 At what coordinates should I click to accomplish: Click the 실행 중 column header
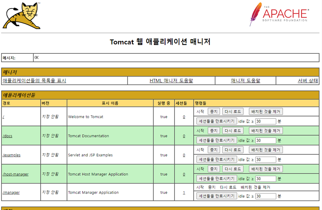pyautogui.click(x=164, y=103)
